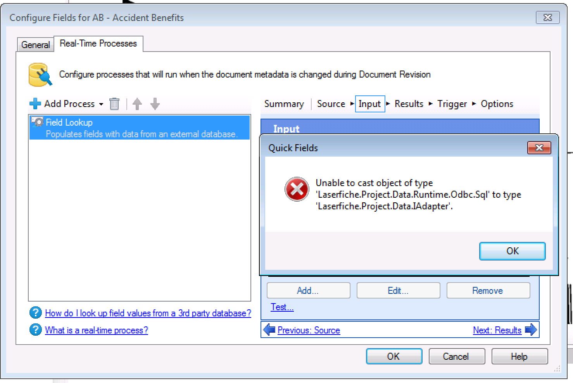
Task: Click the Add Process label
Action: pos(69,104)
